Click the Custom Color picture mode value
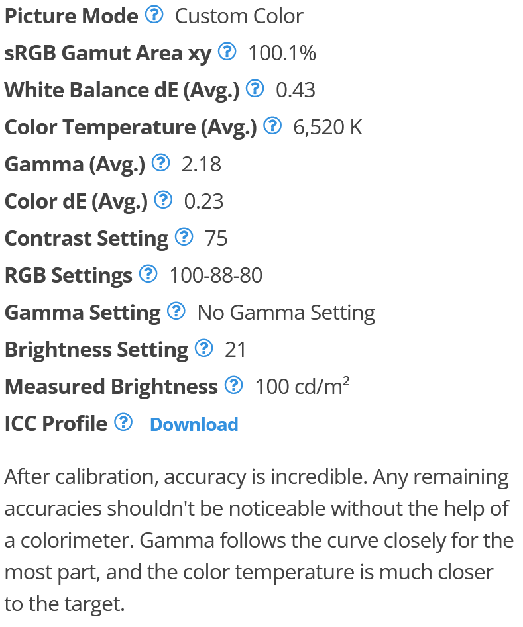The width and height of the screenshot is (523, 627). coord(239,17)
